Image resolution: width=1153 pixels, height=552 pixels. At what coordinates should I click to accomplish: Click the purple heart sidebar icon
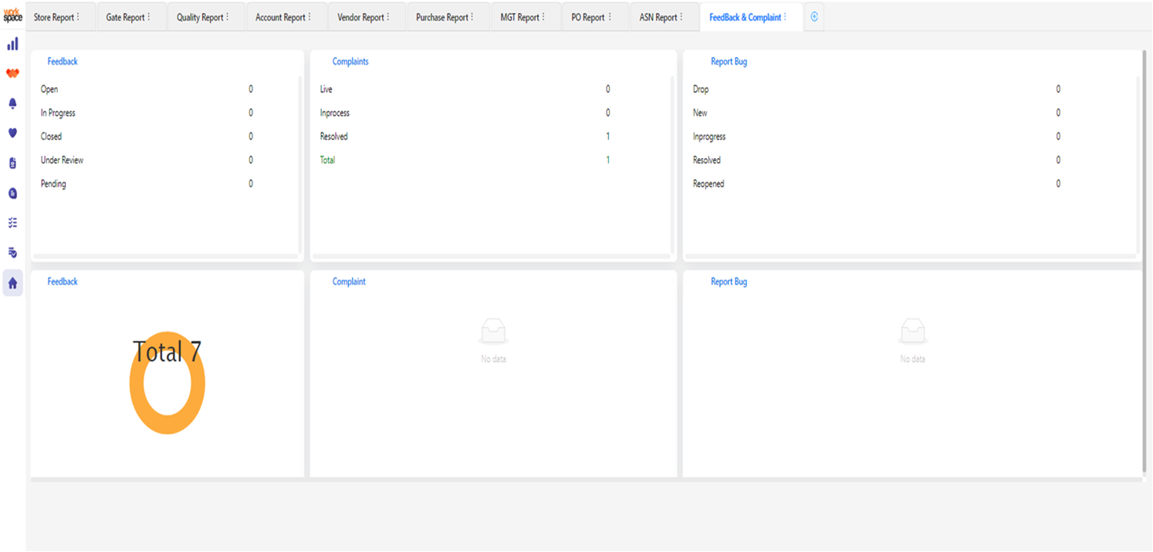click(12, 133)
